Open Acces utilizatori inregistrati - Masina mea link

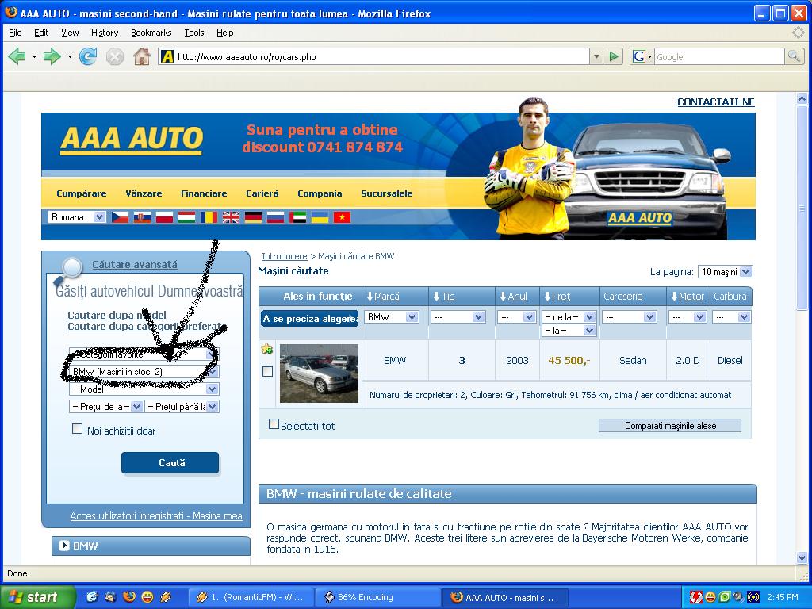click(156, 515)
